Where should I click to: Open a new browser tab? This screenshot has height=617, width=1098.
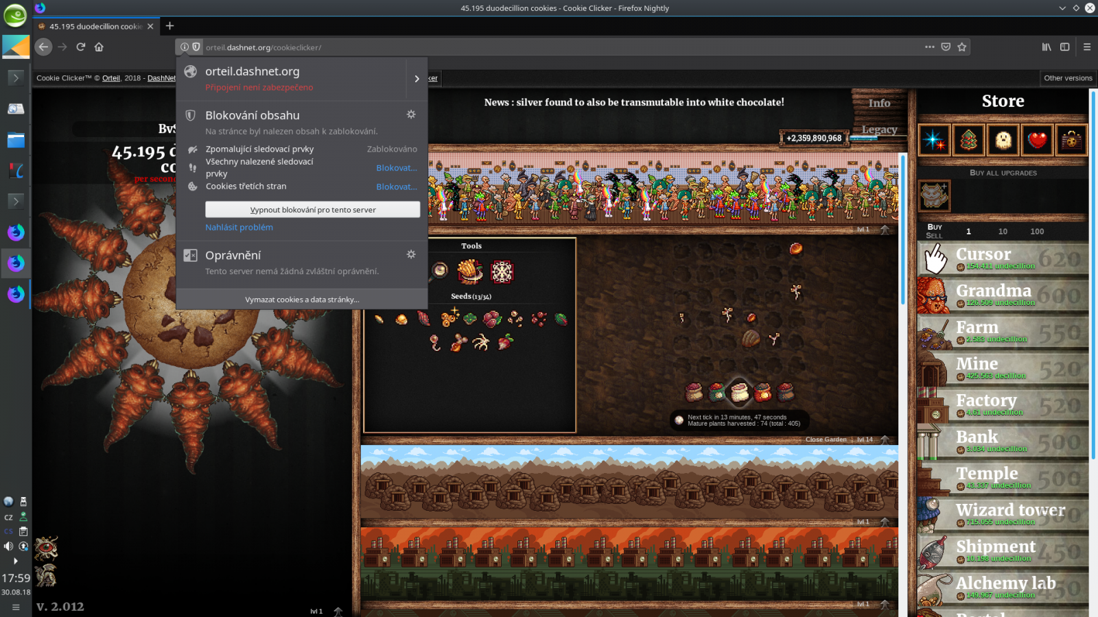point(170,26)
